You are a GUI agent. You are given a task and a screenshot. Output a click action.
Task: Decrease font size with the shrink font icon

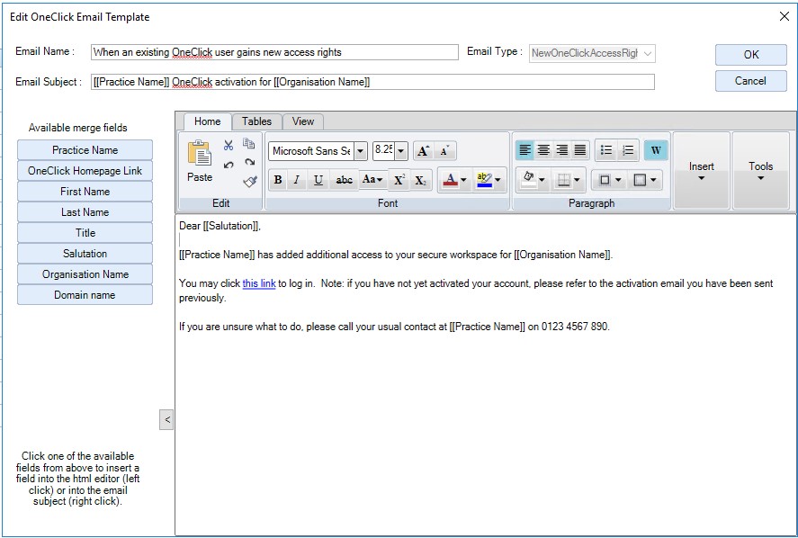(x=444, y=150)
